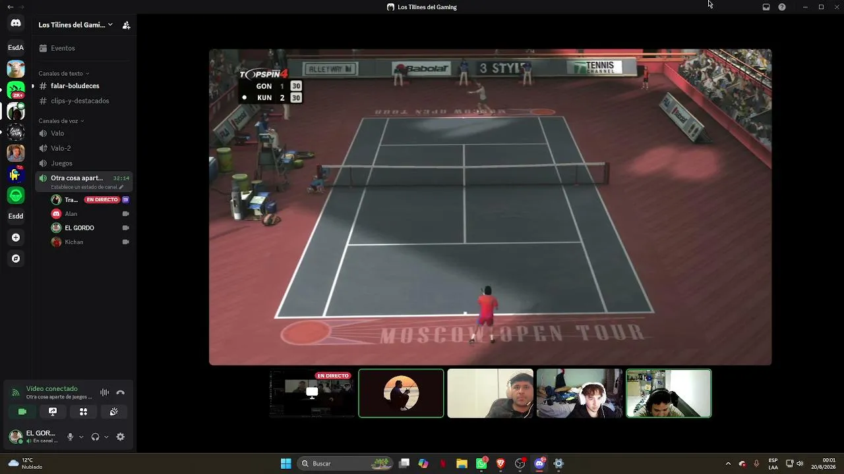Open Discord inbox icon in title bar
The image size is (844, 474).
point(766,7)
